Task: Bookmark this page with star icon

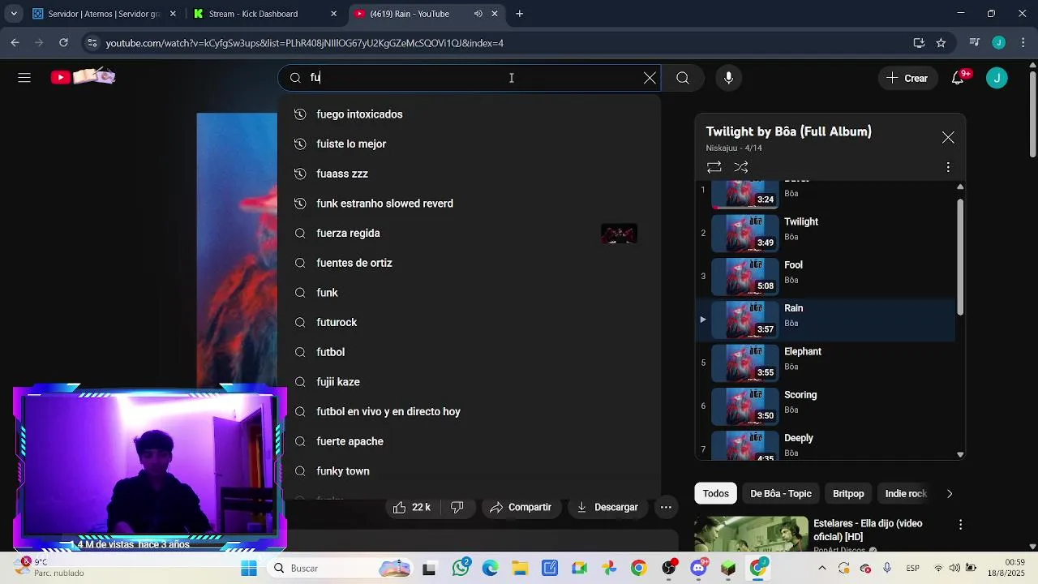Action: tap(941, 43)
